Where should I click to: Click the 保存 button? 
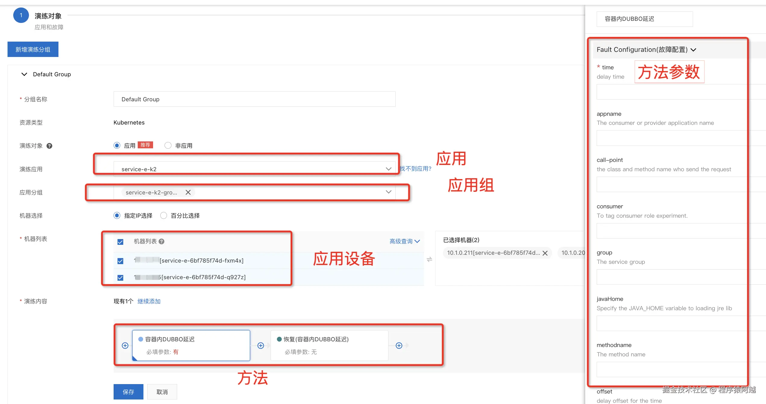point(128,392)
